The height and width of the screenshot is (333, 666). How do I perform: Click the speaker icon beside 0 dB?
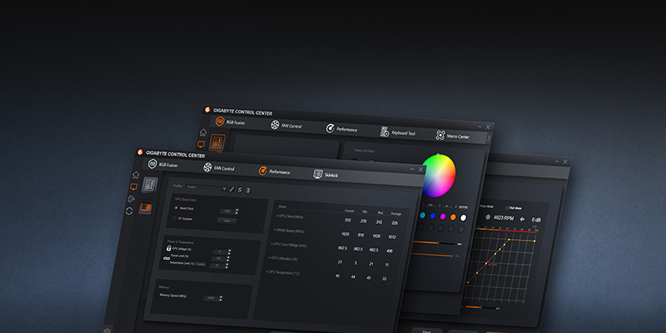(522, 219)
